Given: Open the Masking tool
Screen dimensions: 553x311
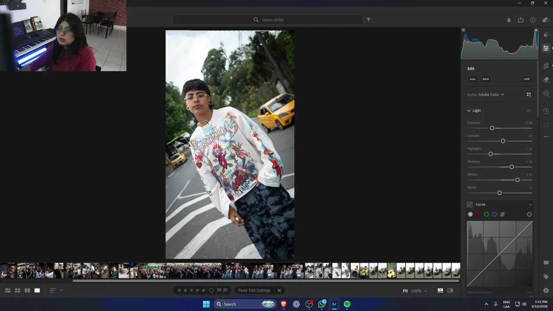Looking at the screenshot, I should tap(546, 93).
